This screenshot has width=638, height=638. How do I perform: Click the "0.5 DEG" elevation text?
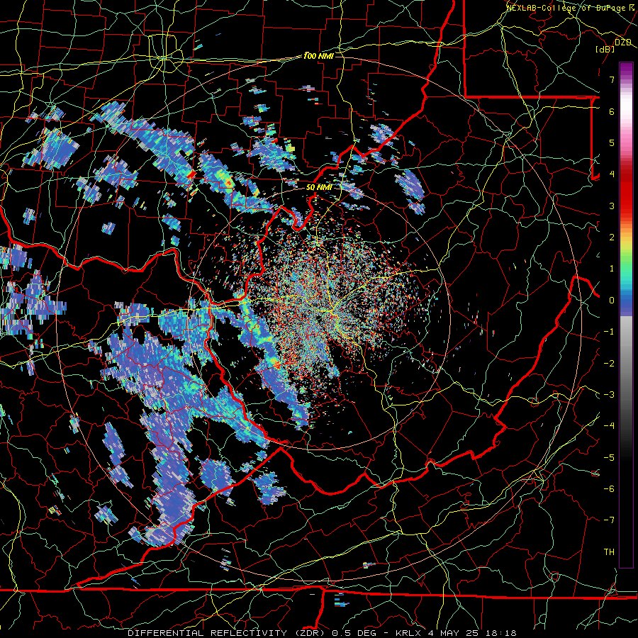(354, 633)
